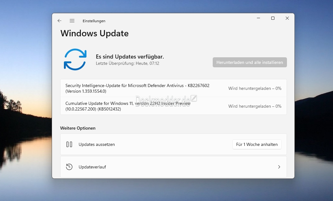Maximize the Einstellungen window

point(273,18)
